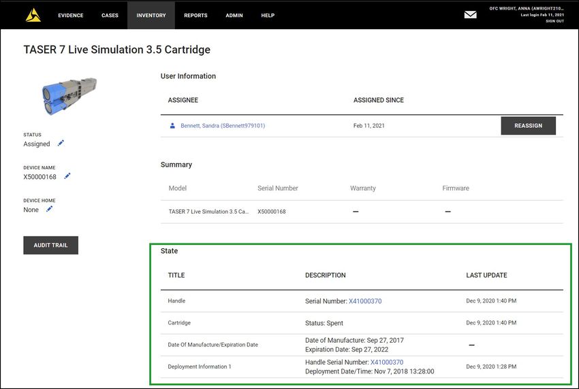Click the Date of Manufacture: Sep 27, 2017 text
579x389 pixels.
click(x=354, y=340)
